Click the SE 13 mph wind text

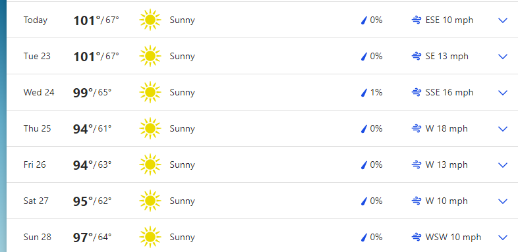pyautogui.click(x=447, y=56)
